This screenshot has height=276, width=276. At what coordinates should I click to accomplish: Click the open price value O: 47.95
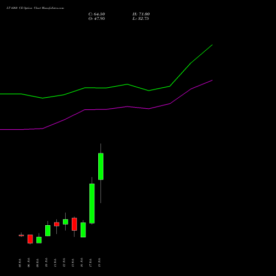tap(97, 19)
